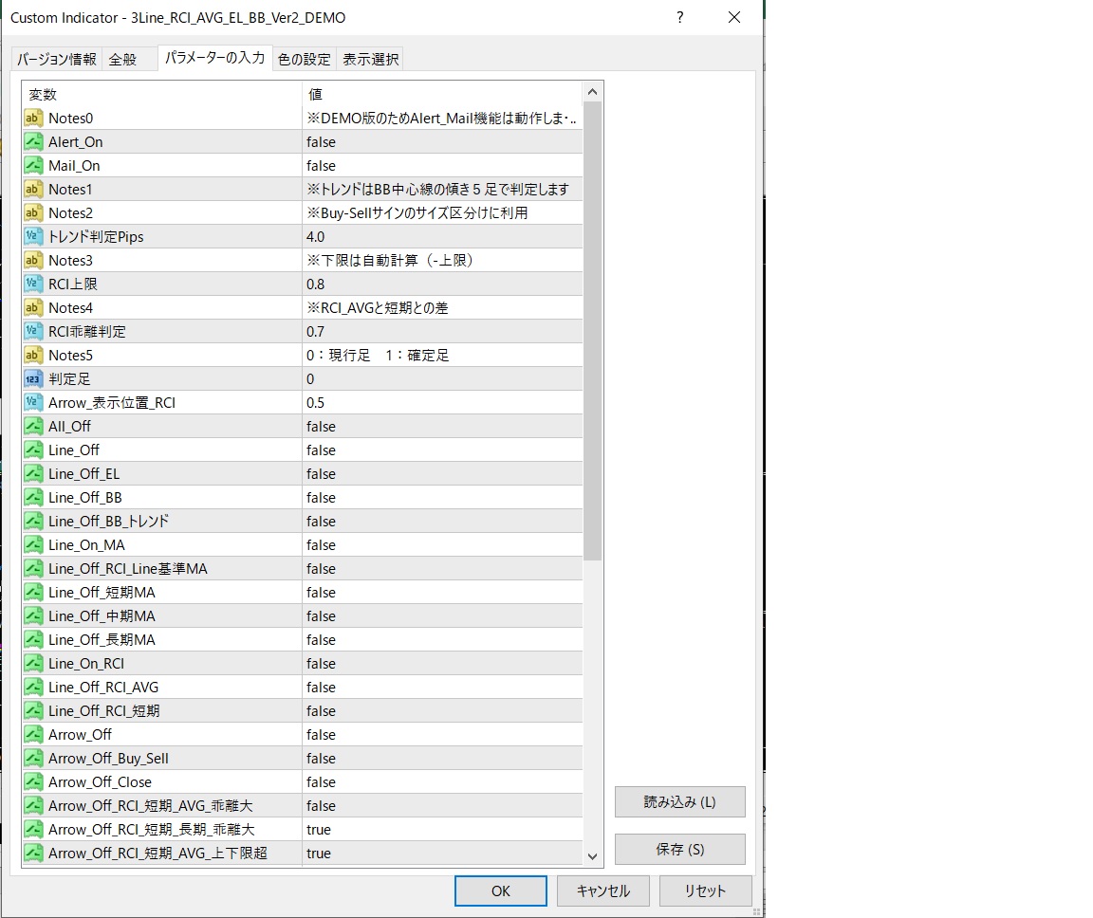Click the Arrow_Off_Buy_Sell boolean icon
This screenshot has height=918, width=1093.
click(x=33, y=757)
